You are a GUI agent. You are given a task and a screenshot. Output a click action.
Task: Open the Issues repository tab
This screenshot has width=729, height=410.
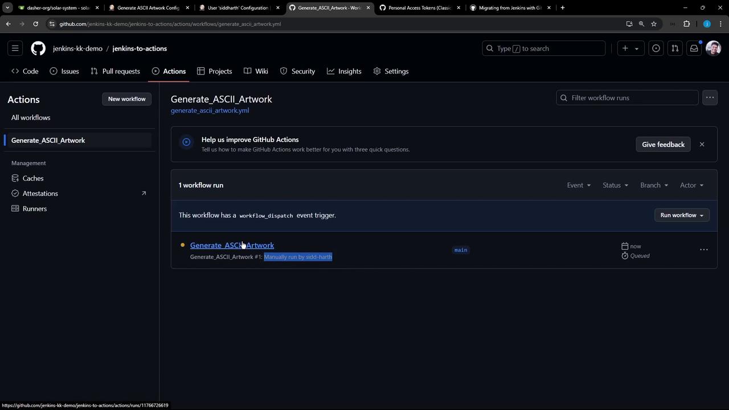click(x=64, y=71)
